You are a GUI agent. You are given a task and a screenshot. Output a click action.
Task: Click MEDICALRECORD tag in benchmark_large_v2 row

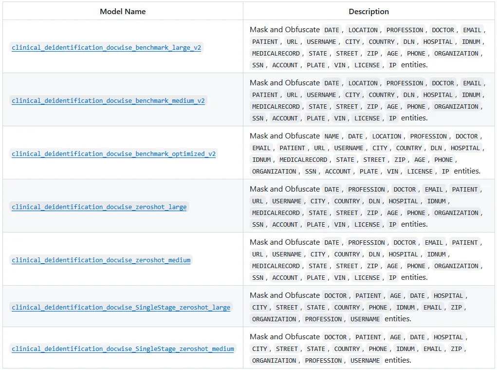click(276, 54)
